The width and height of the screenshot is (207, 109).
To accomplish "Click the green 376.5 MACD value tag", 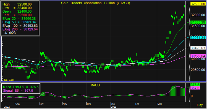I will tap(195, 85).
